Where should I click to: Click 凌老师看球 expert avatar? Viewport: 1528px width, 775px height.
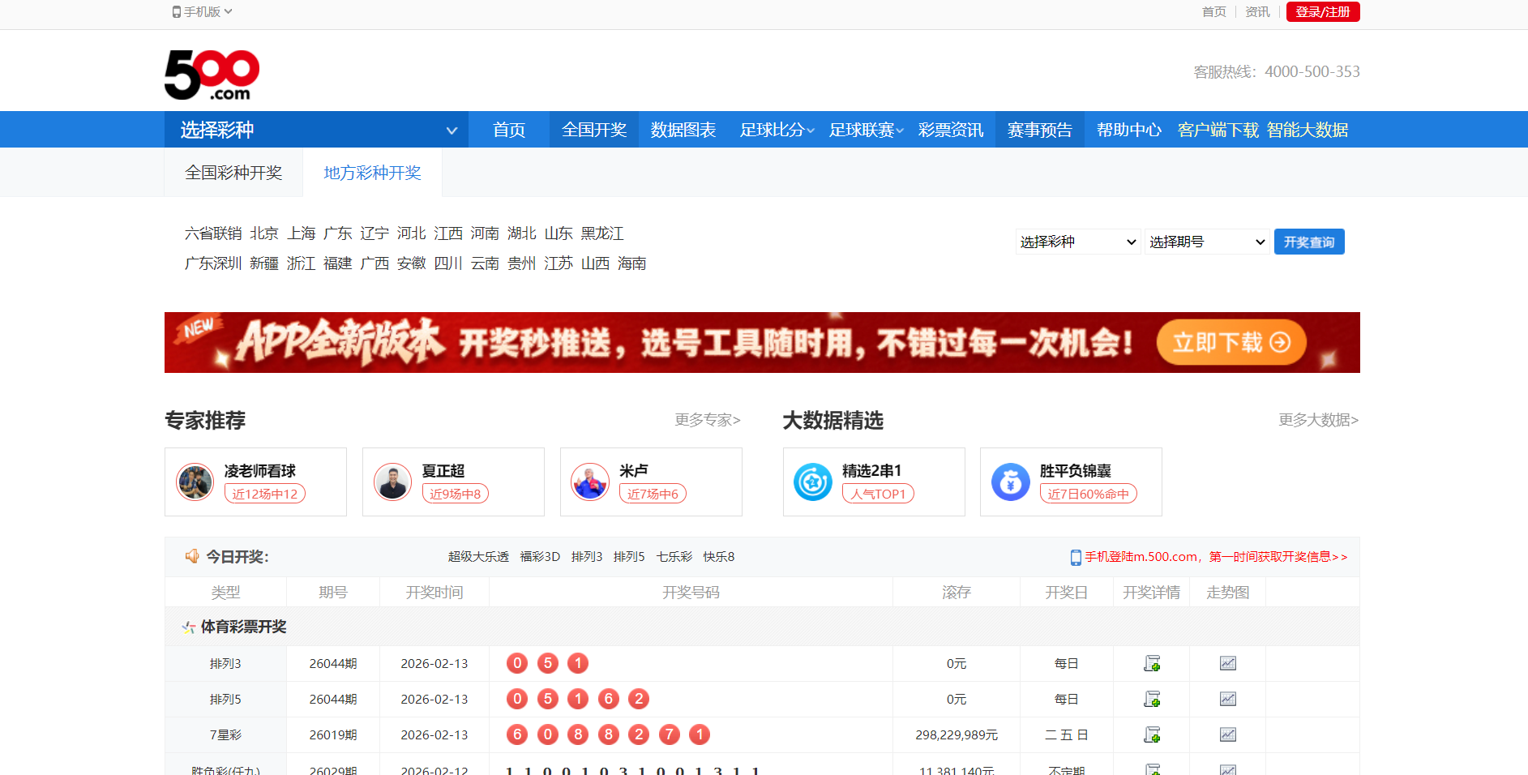[x=195, y=482]
